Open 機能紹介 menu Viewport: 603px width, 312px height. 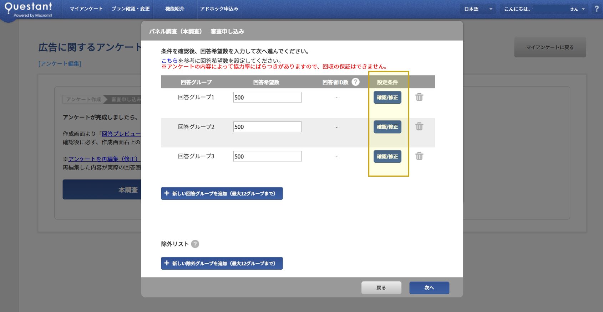175,9
